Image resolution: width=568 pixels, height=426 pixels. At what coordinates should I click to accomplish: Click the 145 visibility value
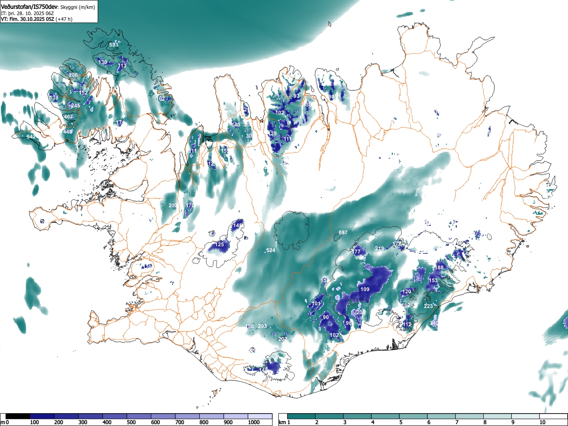238,226
